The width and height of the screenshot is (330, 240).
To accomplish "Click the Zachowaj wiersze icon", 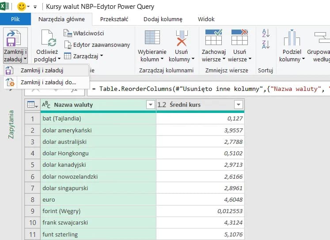I will point(213,38).
